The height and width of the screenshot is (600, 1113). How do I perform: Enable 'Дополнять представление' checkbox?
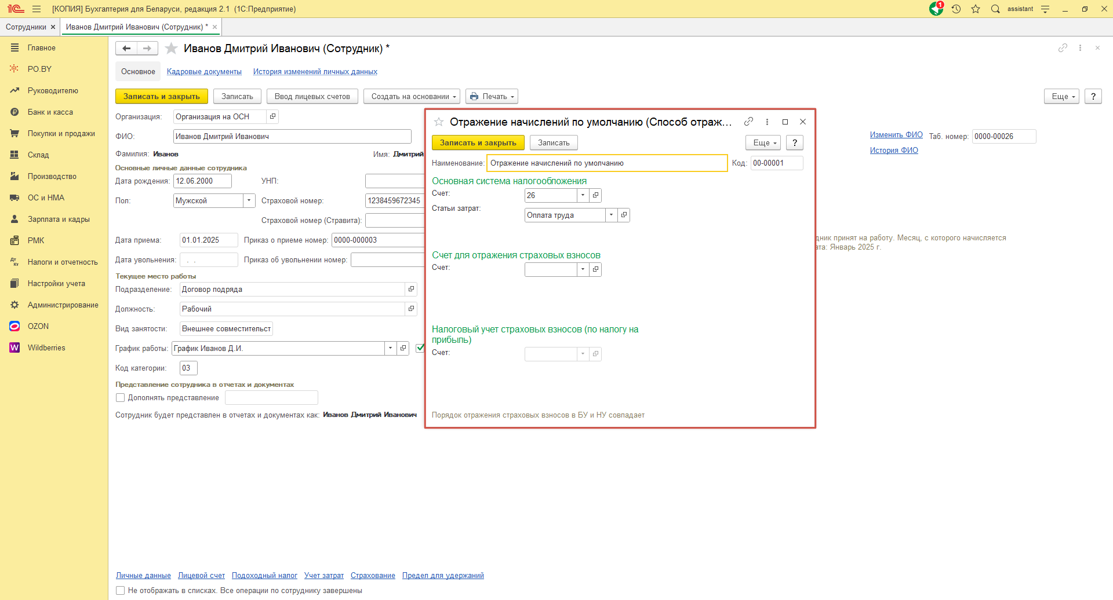tap(121, 398)
